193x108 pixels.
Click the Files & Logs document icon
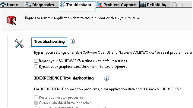pyautogui.click(x=174, y=5)
